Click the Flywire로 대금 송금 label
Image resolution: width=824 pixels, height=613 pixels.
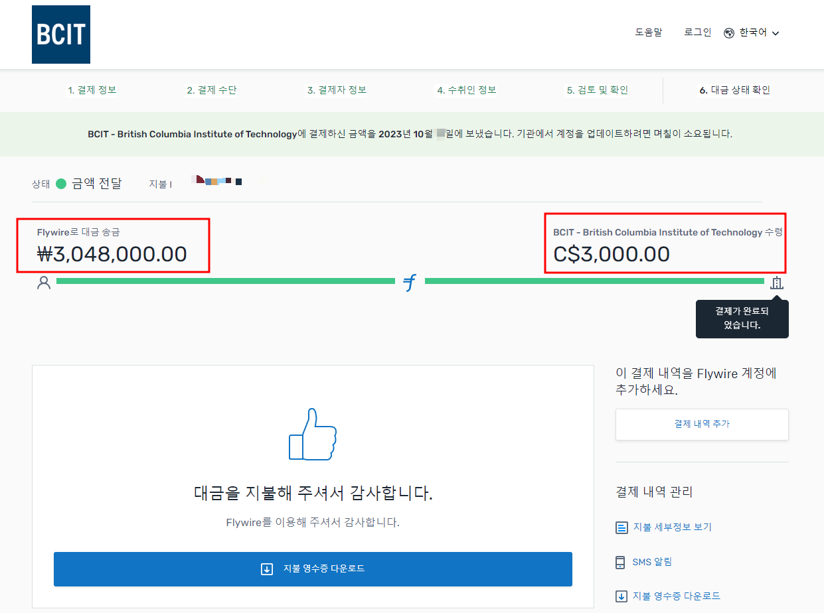78,232
